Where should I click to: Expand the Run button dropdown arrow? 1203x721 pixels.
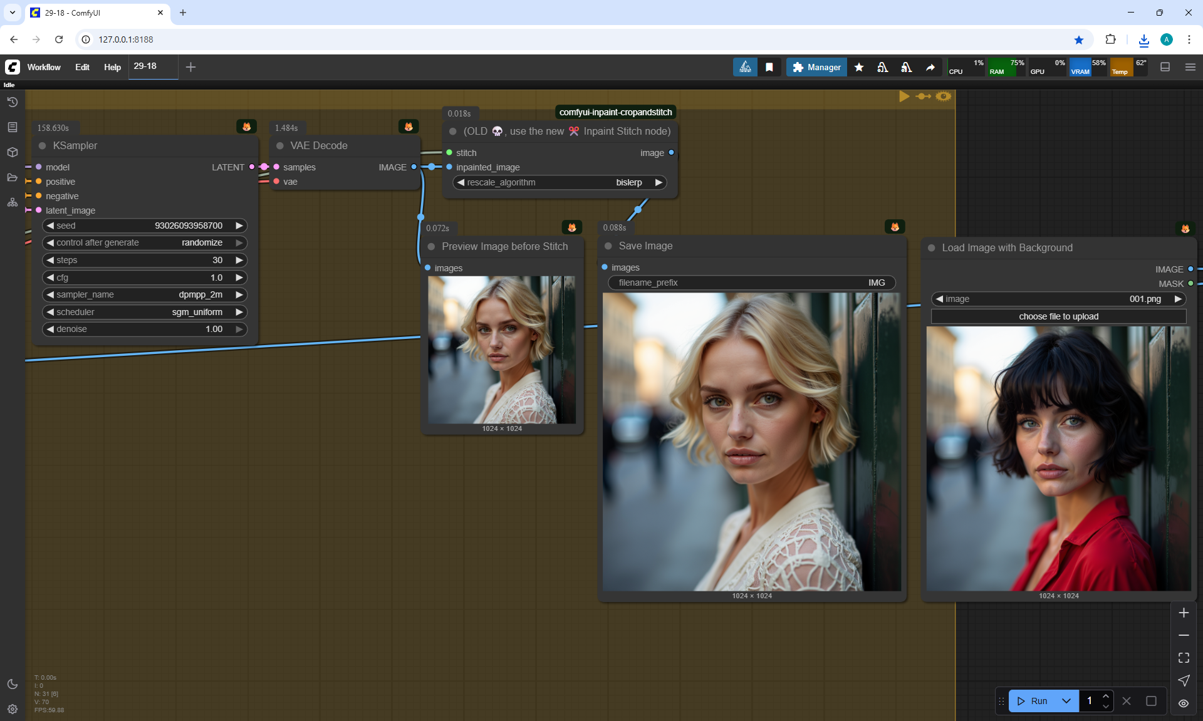pyautogui.click(x=1066, y=701)
